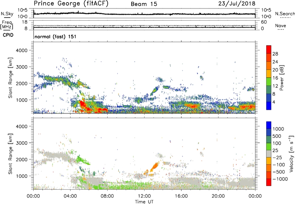This screenshot has width=295, height=204.
Task: Click the '16:00' time axis tick
Action: coord(181,196)
